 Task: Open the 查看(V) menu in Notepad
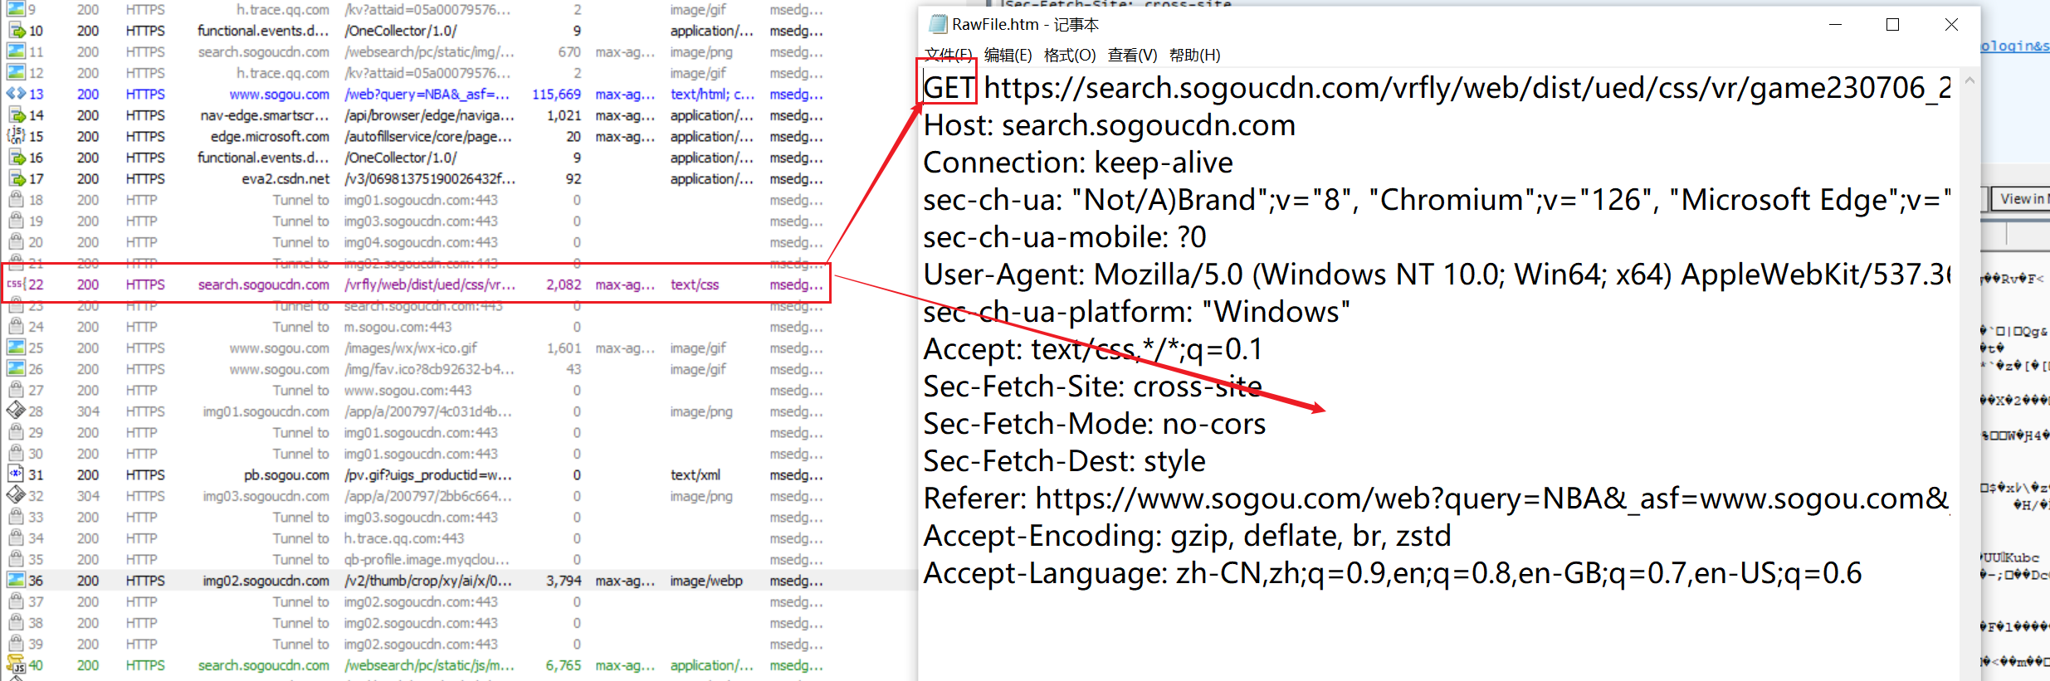[x=1132, y=55]
